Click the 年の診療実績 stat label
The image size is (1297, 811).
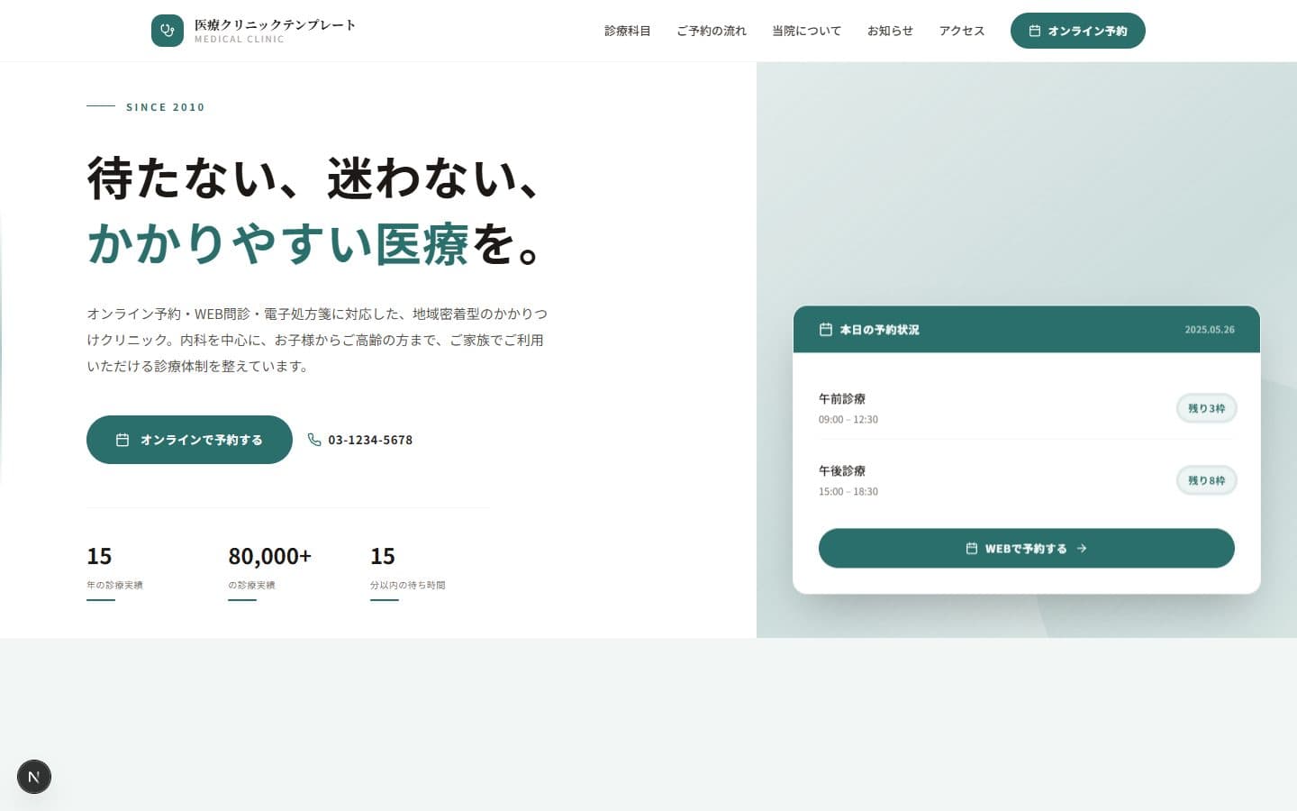click(x=114, y=585)
